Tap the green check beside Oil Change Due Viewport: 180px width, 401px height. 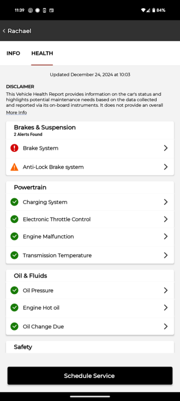[14, 326]
